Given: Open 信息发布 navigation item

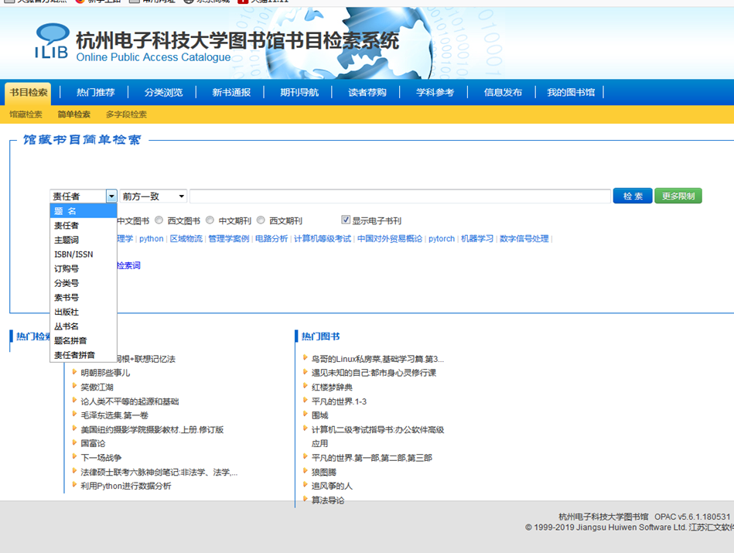Looking at the screenshot, I should (503, 92).
